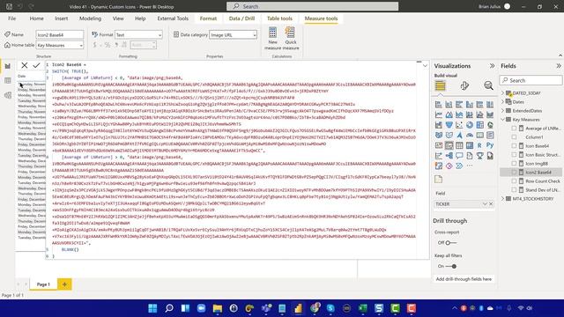The width and height of the screenshot is (564, 317).
Task: Switch to the External Tools tab
Action: (x=173, y=18)
